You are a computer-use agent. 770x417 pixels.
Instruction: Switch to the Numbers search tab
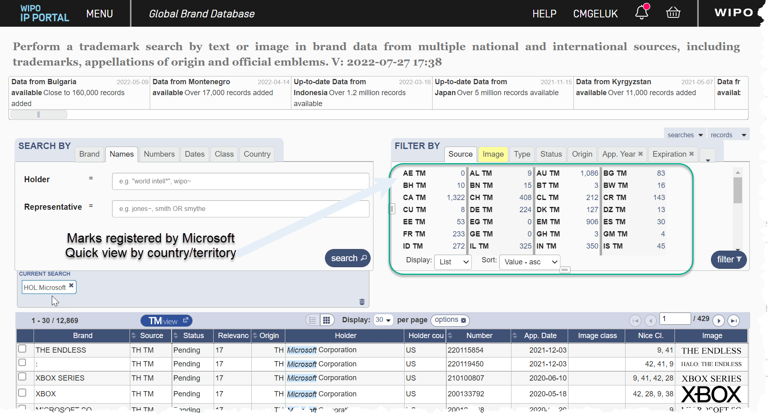click(x=159, y=154)
